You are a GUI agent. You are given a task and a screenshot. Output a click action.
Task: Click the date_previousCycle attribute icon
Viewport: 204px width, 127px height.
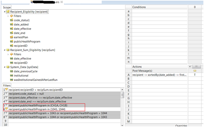pos(11,71)
